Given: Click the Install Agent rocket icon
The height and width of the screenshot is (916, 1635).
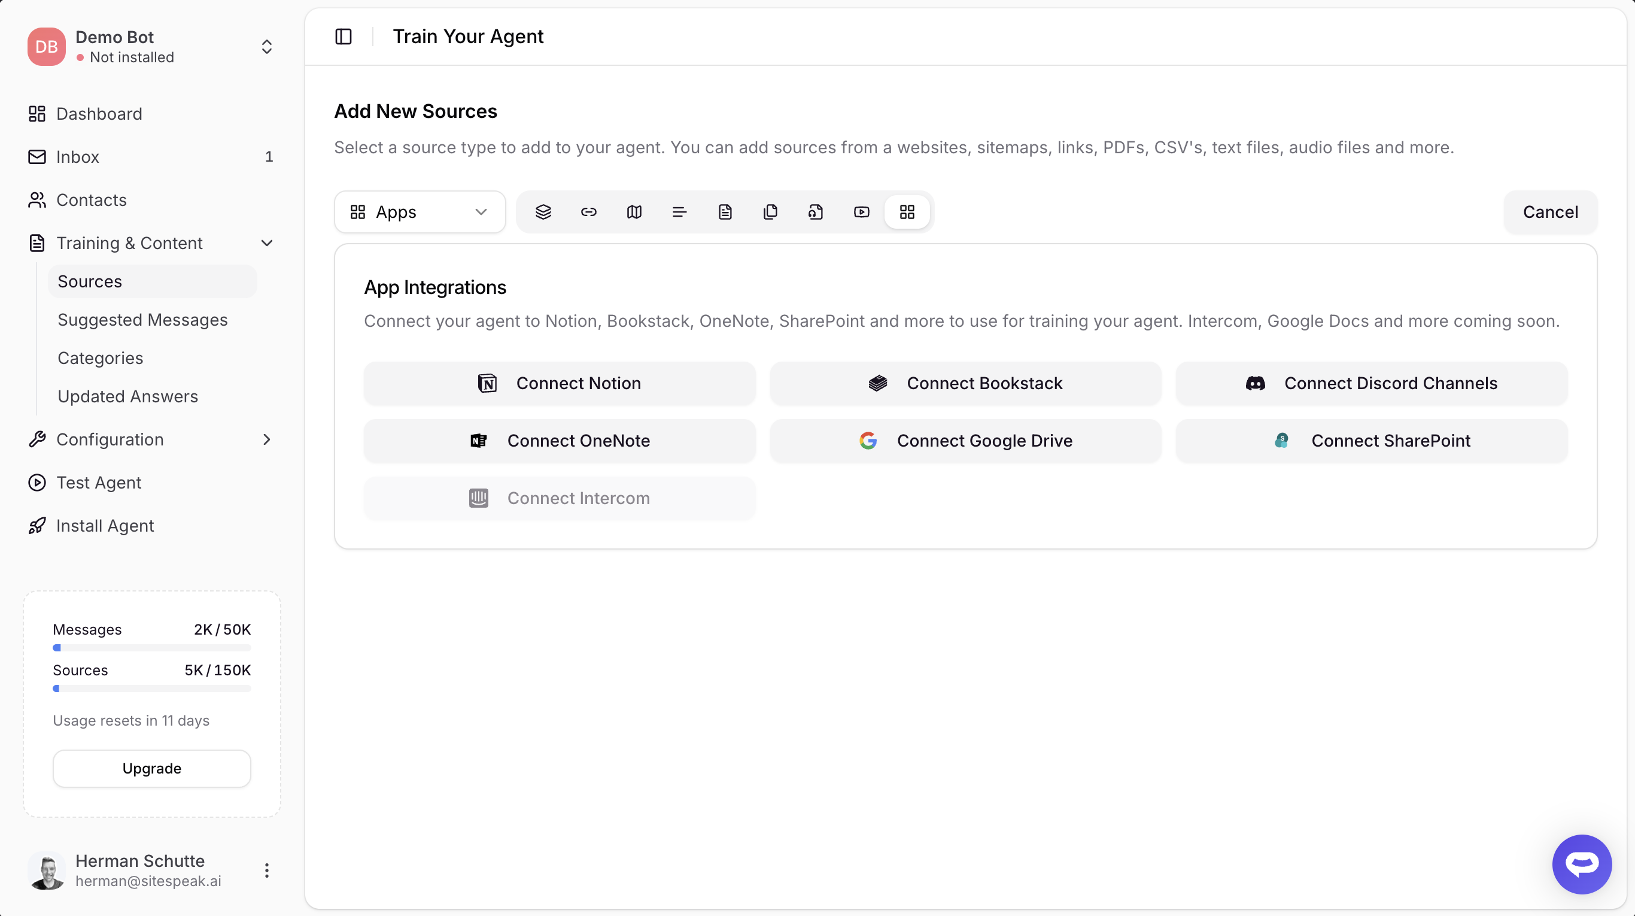Looking at the screenshot, I should [38, 526].
